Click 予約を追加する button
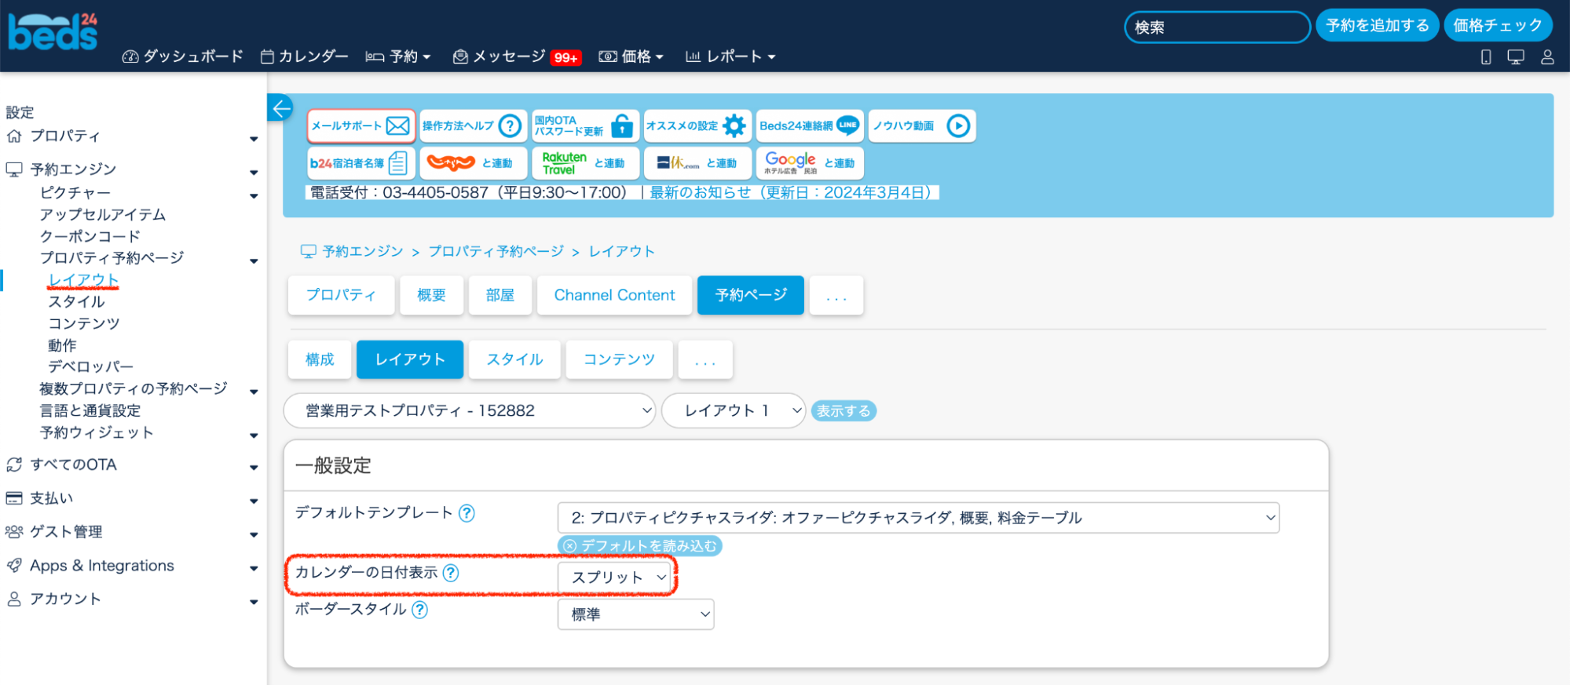Image resolution: width=1570 pixels, height=685 pixels. (1377, 26)
